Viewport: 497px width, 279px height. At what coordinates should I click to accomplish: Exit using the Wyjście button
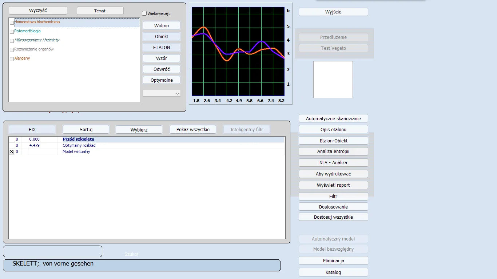click(x=333, y=12)
